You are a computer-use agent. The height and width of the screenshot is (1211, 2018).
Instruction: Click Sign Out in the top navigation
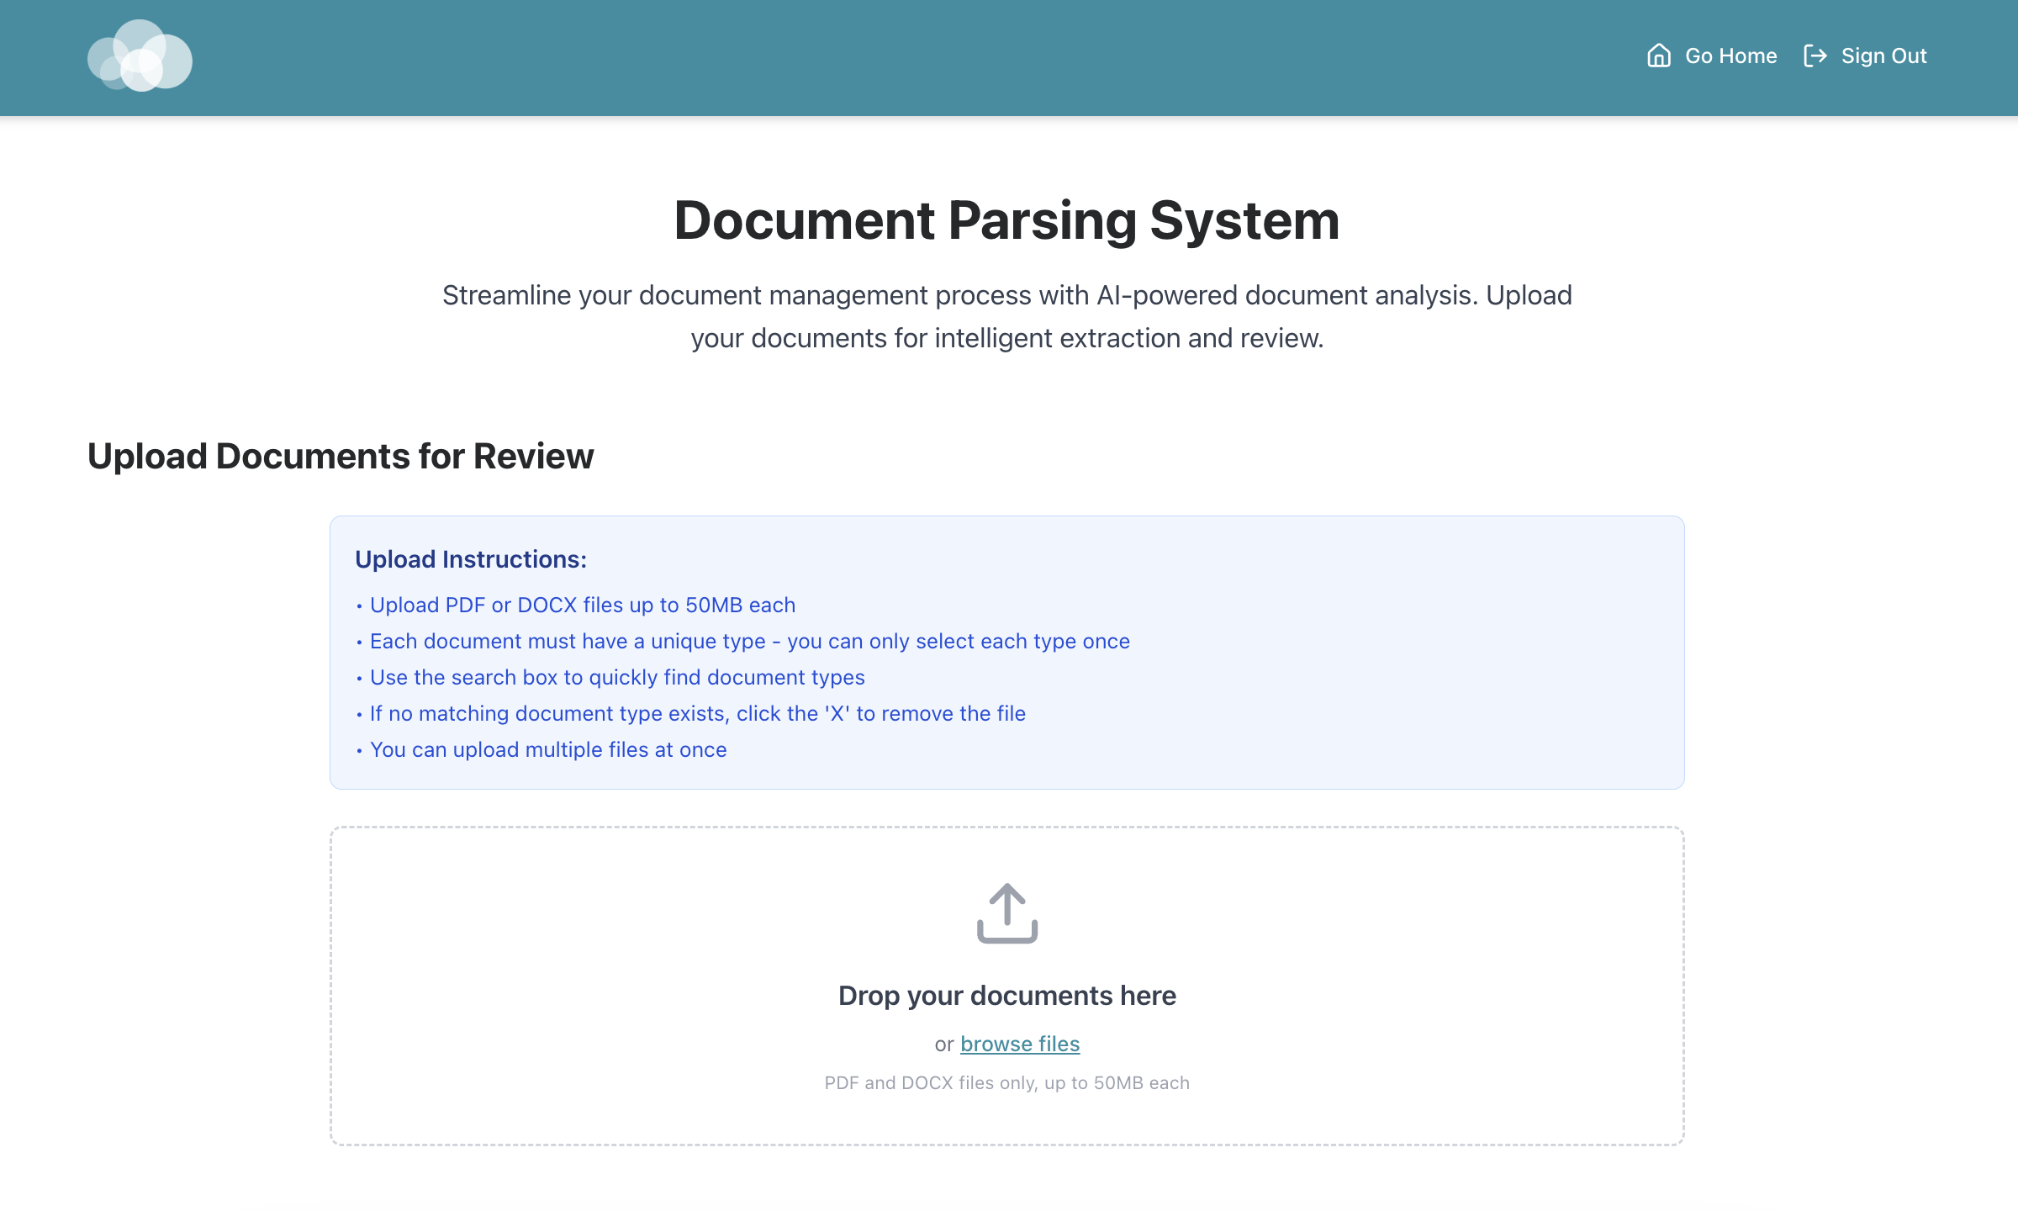[x=1884, y=56]
